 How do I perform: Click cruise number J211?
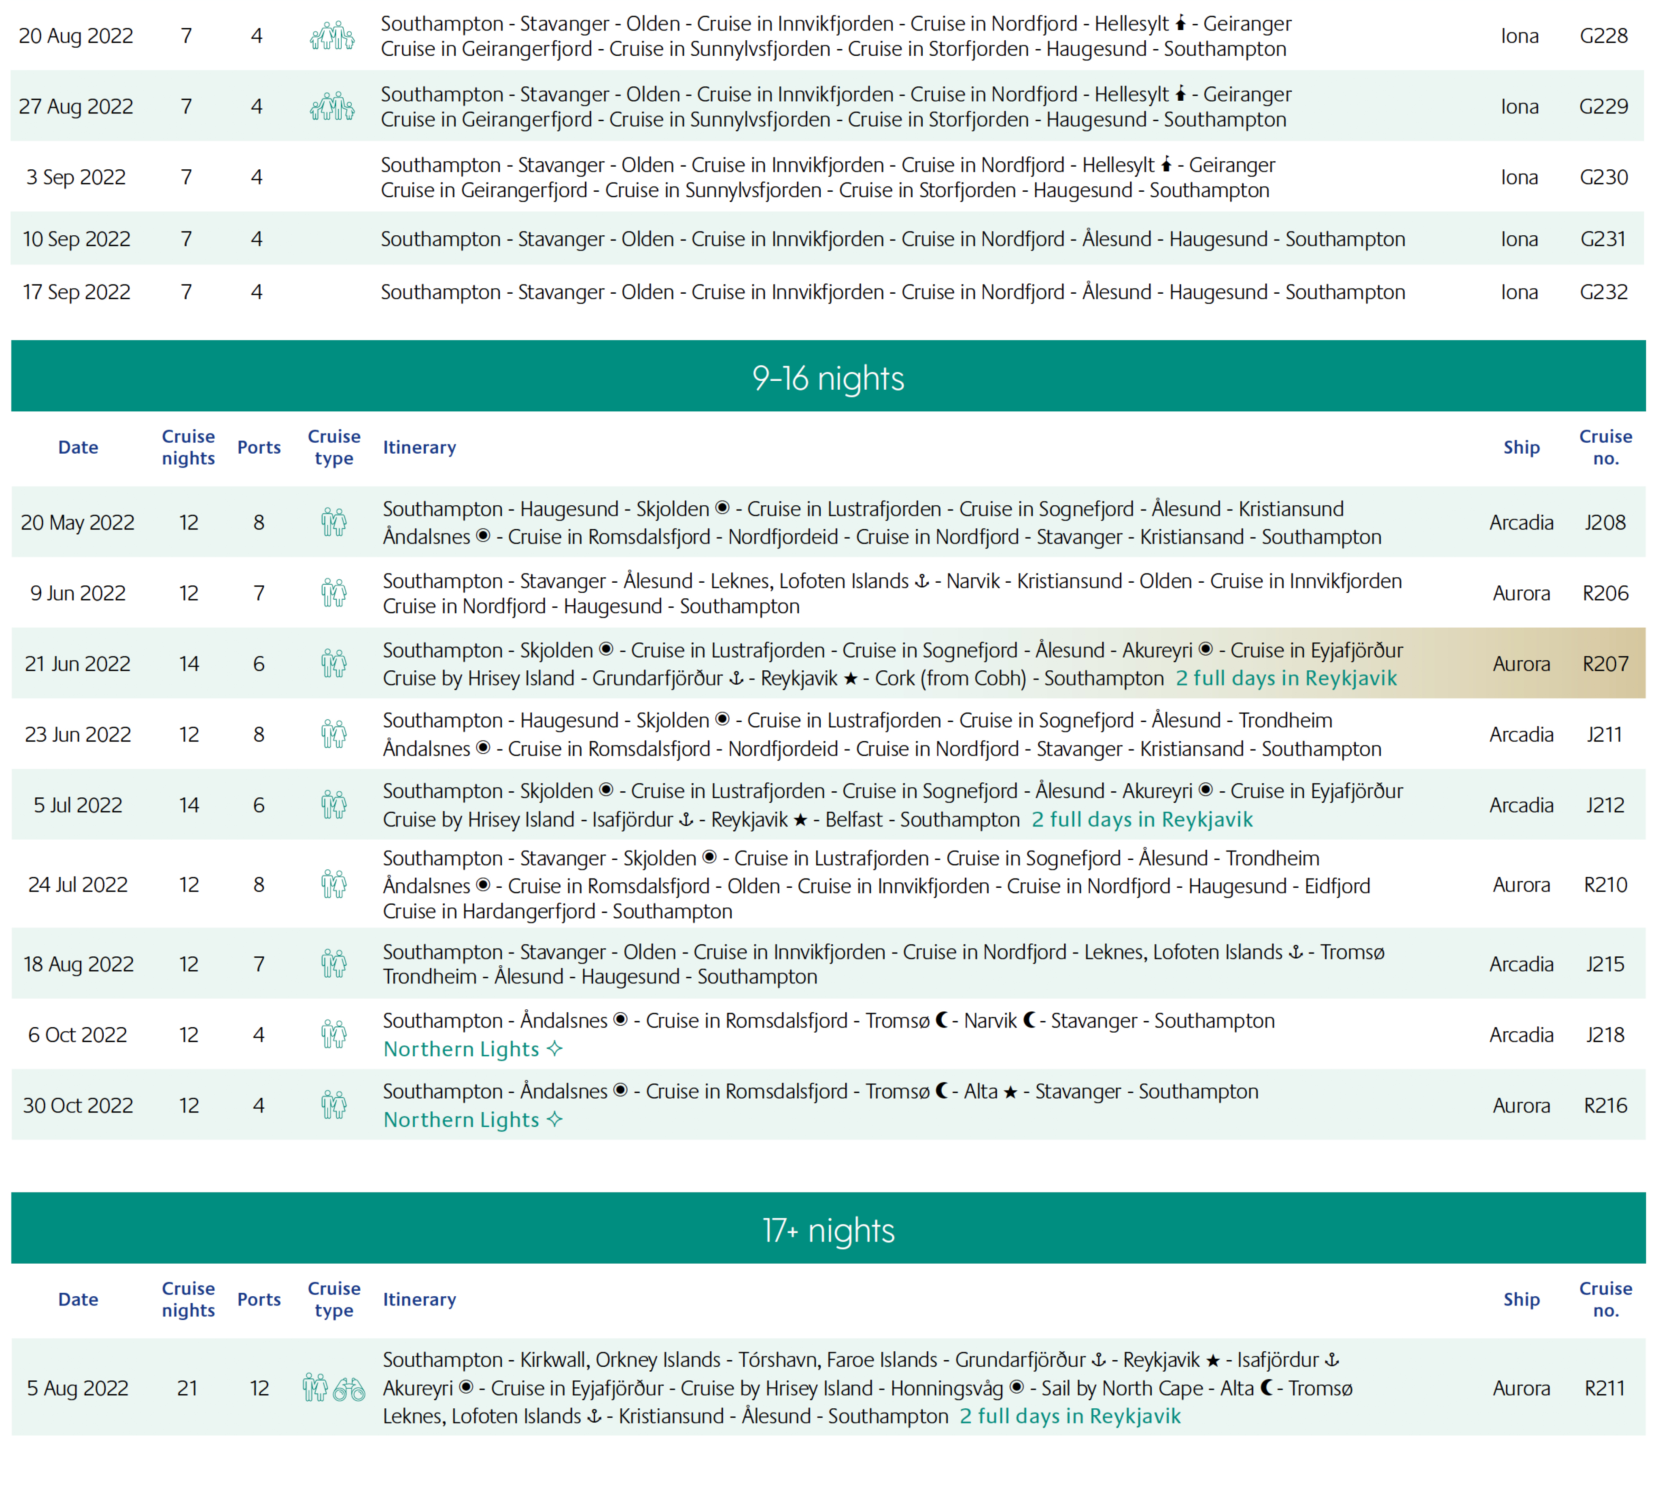[x=1605, y=734]
